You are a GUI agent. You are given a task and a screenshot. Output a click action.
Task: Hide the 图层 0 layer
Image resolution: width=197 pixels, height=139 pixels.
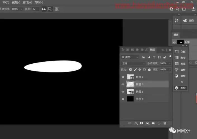(x=123, y=99)
